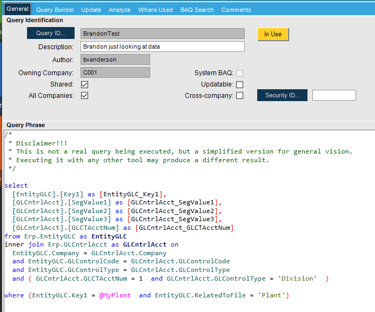Click the Security ID... button

(282, 96)
